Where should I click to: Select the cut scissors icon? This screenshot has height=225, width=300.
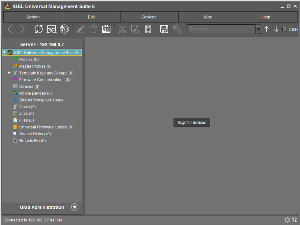coord(122,29)
